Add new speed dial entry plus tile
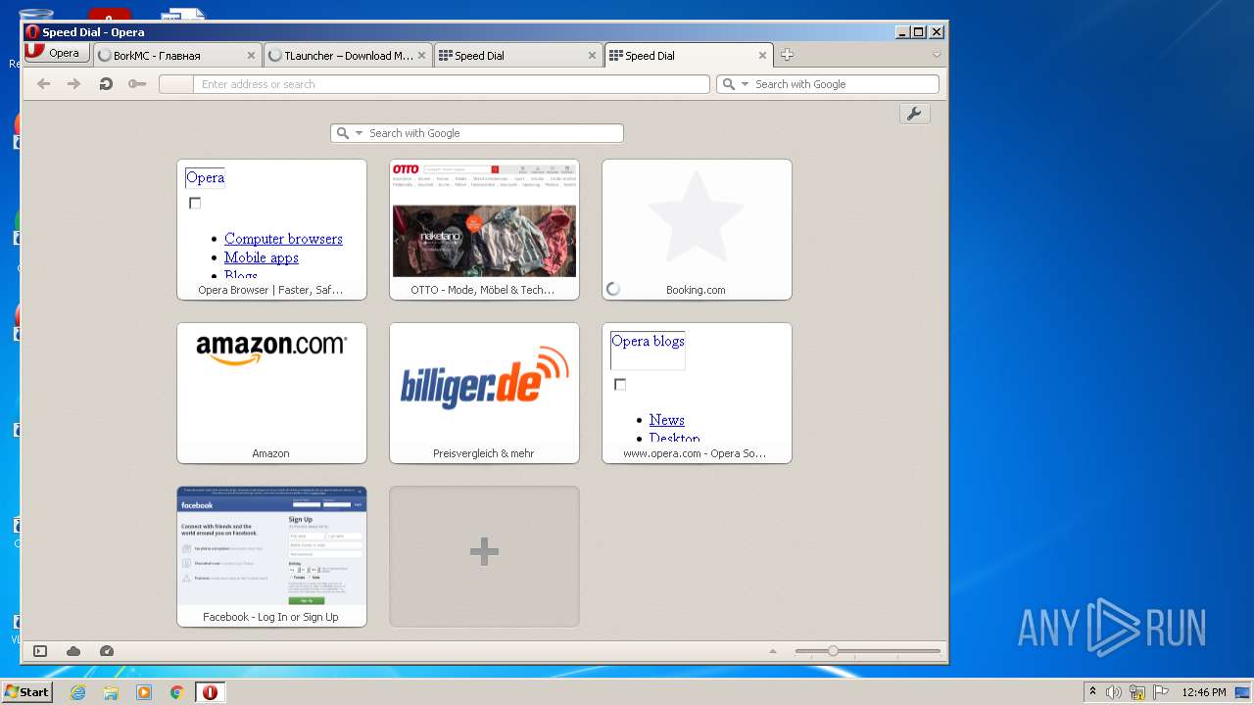Image resolution: width=1254 pixels, height=705 pixels. 484,556
